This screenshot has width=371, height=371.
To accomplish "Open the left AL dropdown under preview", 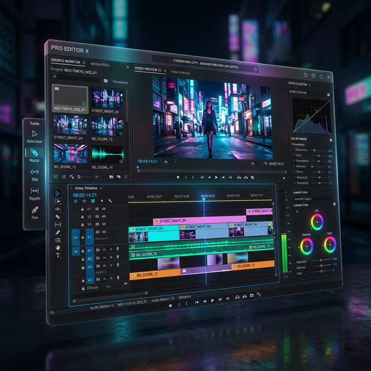I will (x=170, y=162).
